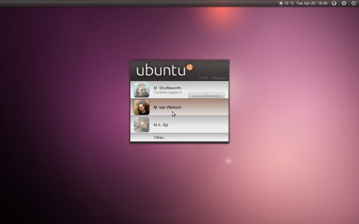Open the date and time display
Screen dimensions: 359x224
pyautogui.click(x=312, y=3)
